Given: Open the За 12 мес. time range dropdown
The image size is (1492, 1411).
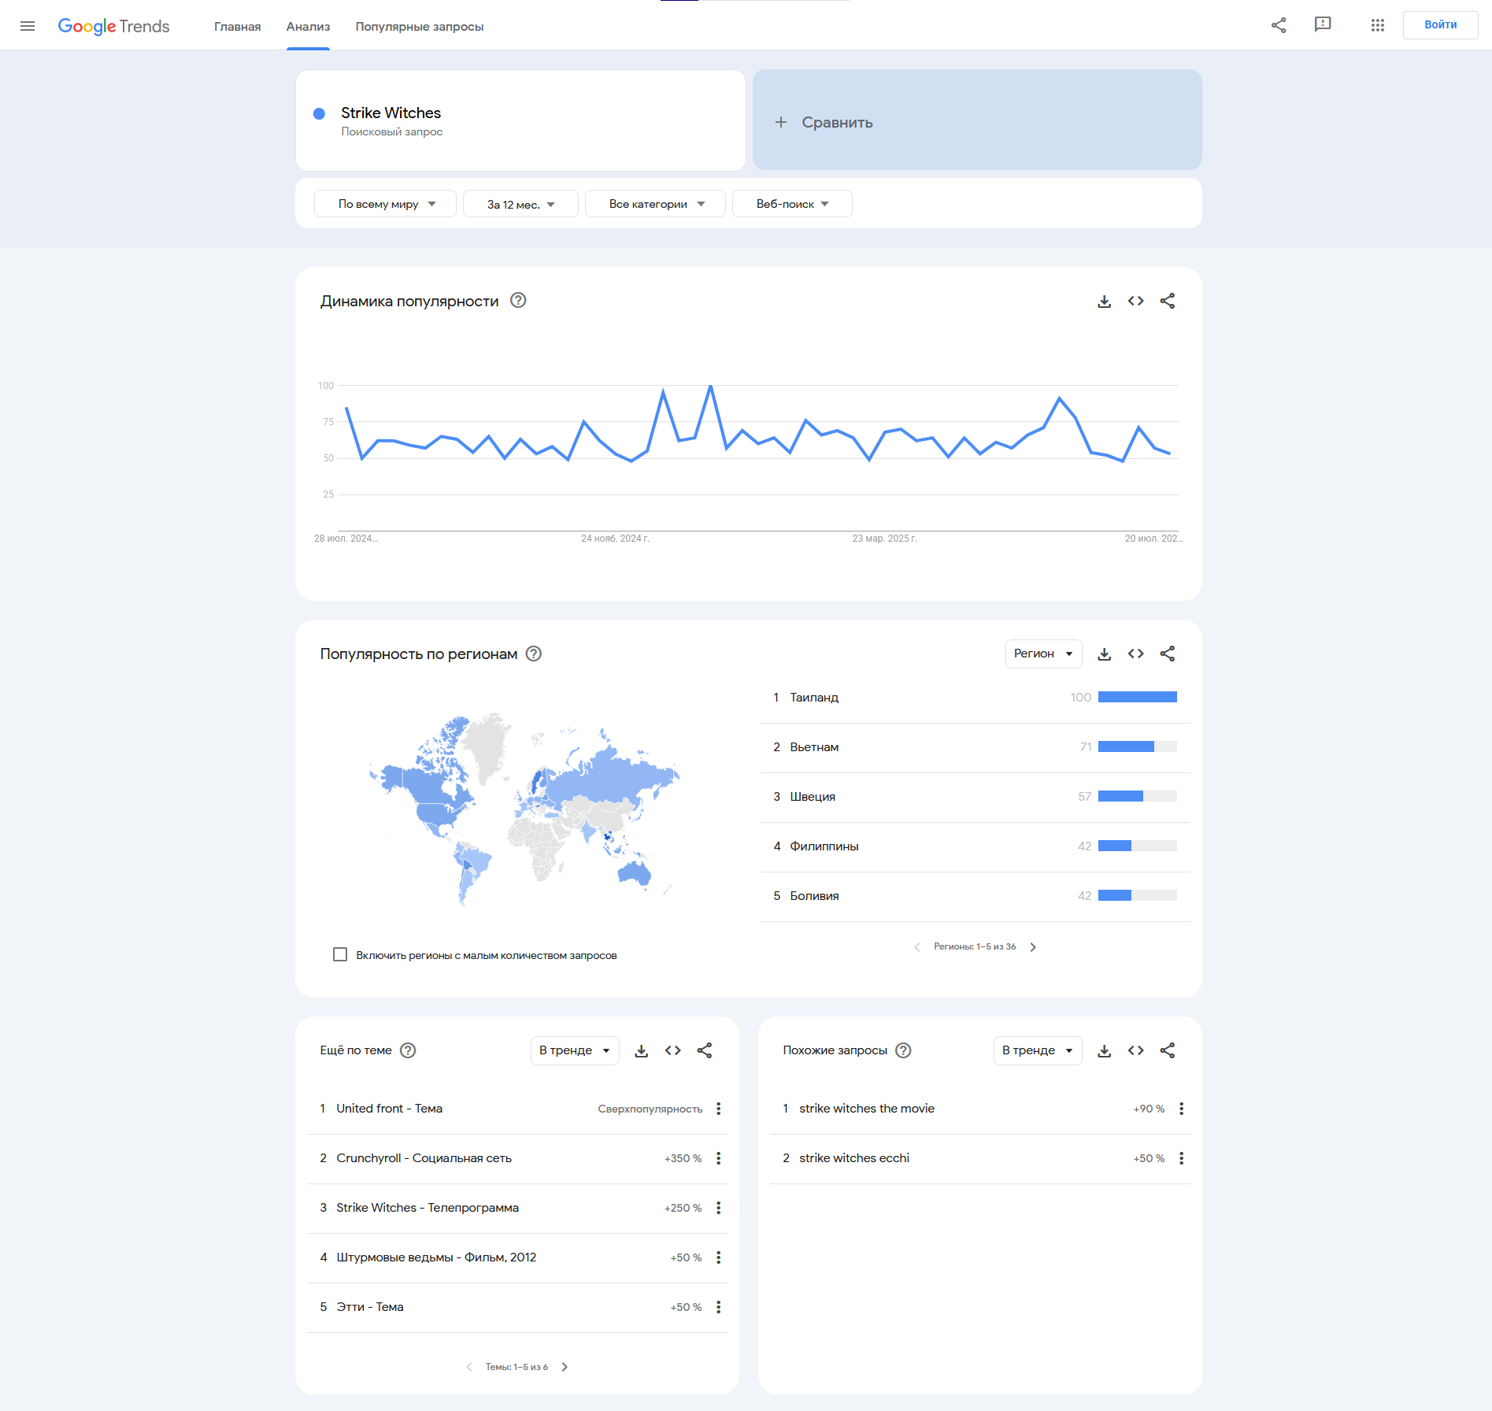Looking at the screenshot, I should pos(520,204).
